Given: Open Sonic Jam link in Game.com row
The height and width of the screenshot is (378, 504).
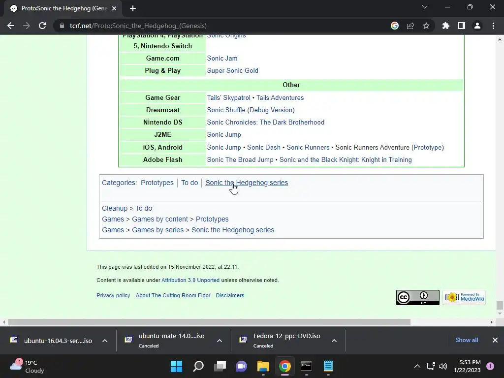Looking at the screenshot, I should pyautogui.click(x=222, y=58).
